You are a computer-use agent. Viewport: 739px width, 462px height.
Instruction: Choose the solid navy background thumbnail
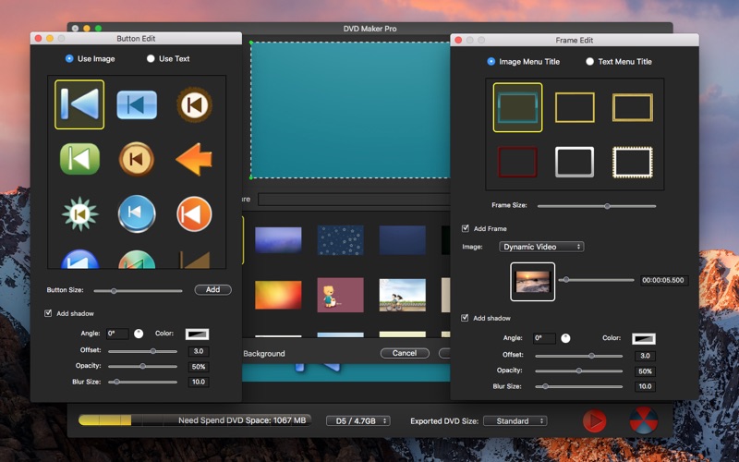click(403, 240)
